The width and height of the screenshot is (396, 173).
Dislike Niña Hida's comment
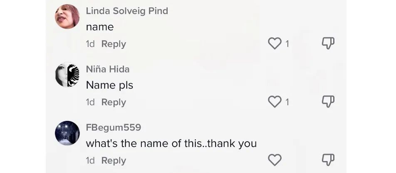[328, 102]
